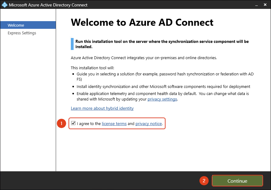Minimize the Azure AD Connect window
The image size is (271, 190).
pyautogui.click(x=255, y=5)
